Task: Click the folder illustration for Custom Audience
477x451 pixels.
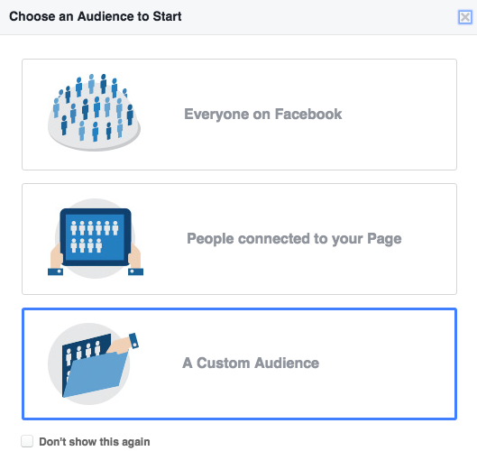Action: coord(93,364)
